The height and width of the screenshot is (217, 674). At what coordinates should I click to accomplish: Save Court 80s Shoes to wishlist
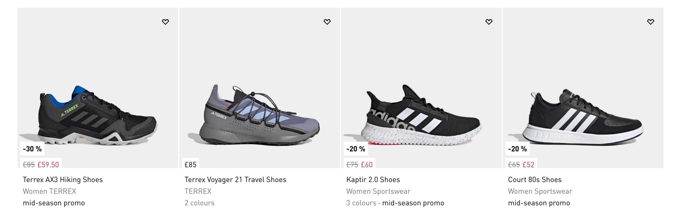coord(650,22)
